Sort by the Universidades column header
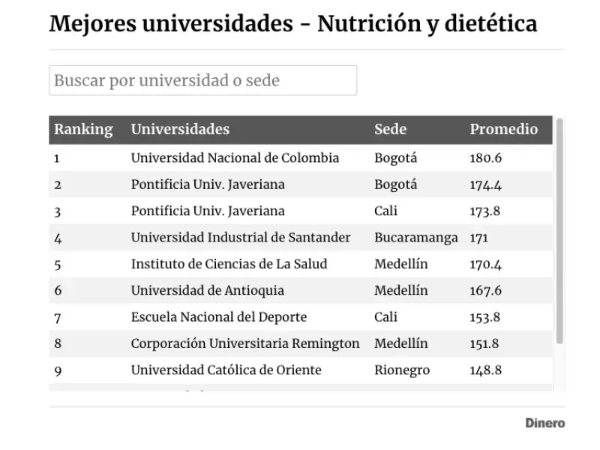600x450 pixels. tap(180, 129)
